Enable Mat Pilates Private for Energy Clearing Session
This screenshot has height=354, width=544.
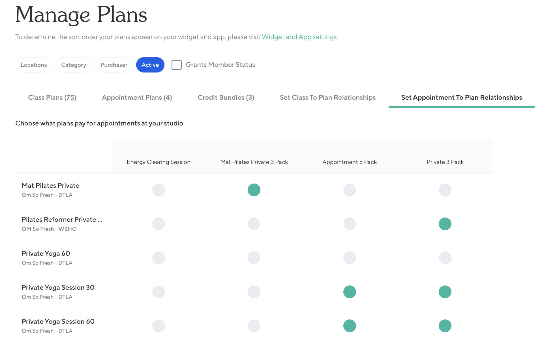pos(159,190)
